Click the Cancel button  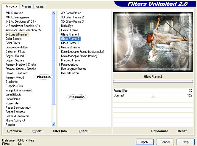(x=165, y=142)
